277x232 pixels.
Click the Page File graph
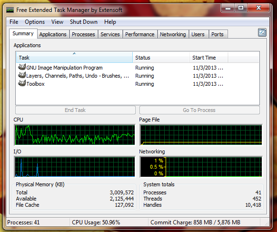point(201,135)
